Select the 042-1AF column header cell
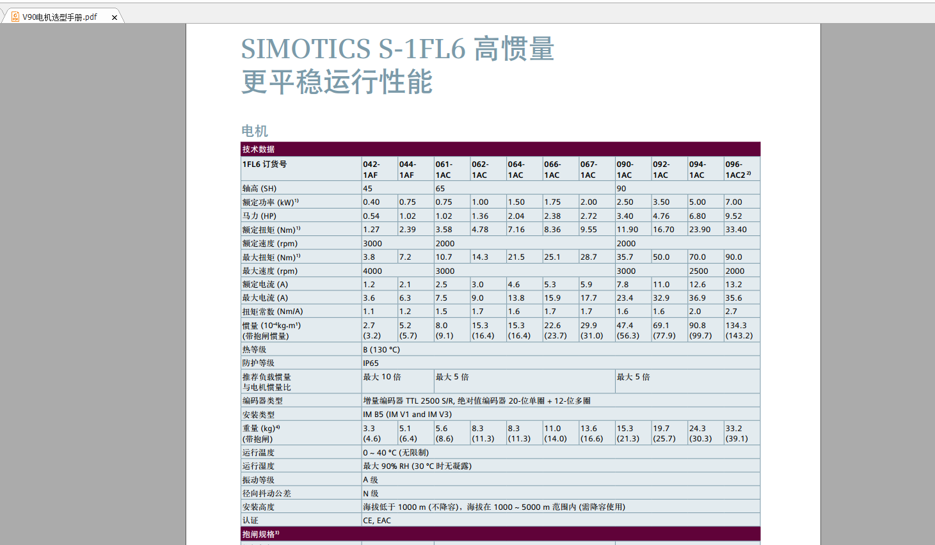Screen dimensions: 935x545 tap(379, 170)
